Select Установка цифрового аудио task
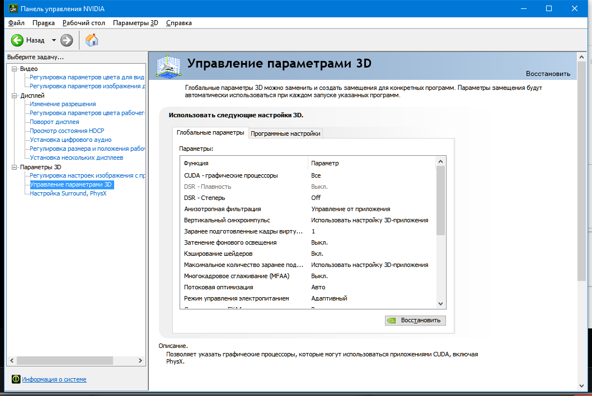 (71, 140)
